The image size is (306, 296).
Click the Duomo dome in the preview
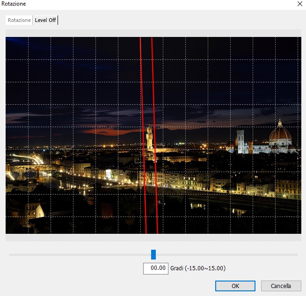pyautogui.click(x=280, y=136)
